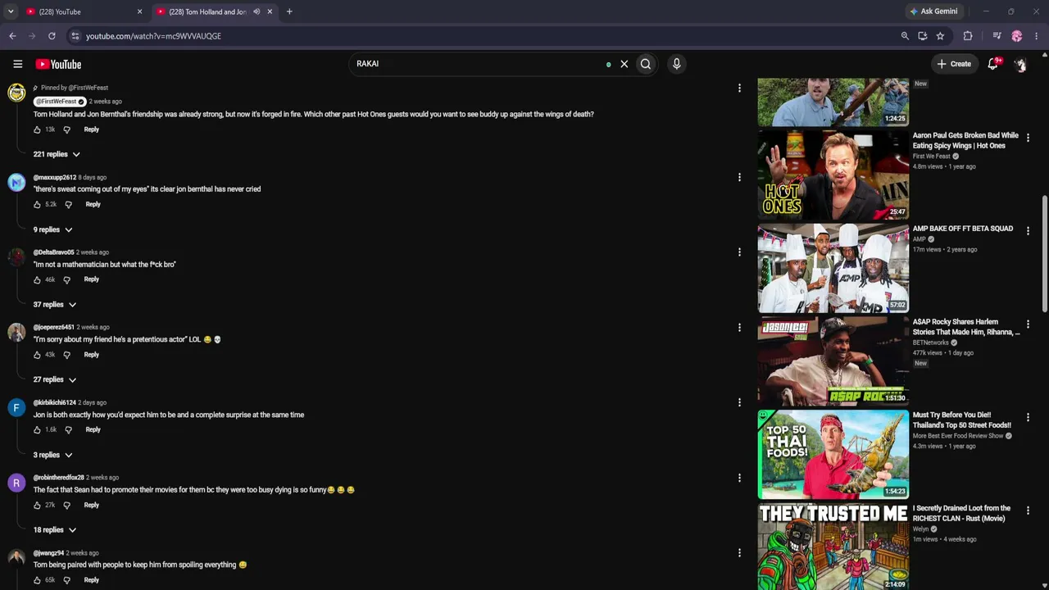Open a new browser tab
The image size is (1049, 590).
(289, 11)
